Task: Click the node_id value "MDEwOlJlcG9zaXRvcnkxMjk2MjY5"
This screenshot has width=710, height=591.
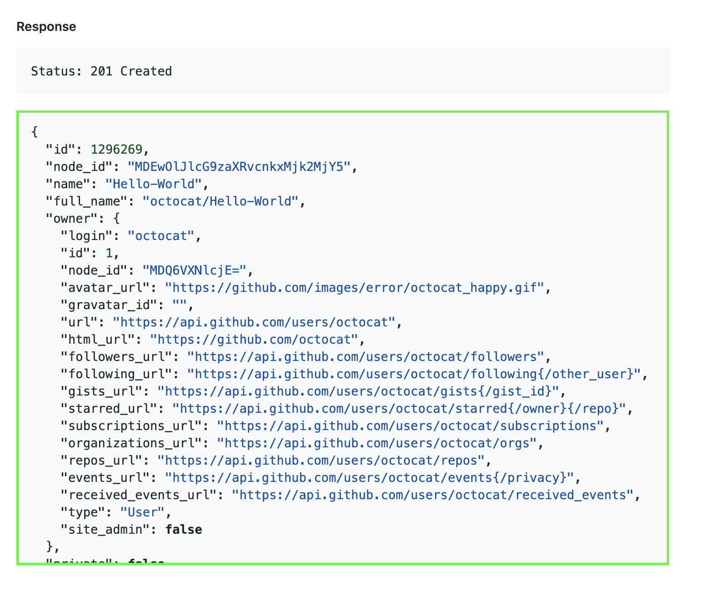Action: click(239, 166)
